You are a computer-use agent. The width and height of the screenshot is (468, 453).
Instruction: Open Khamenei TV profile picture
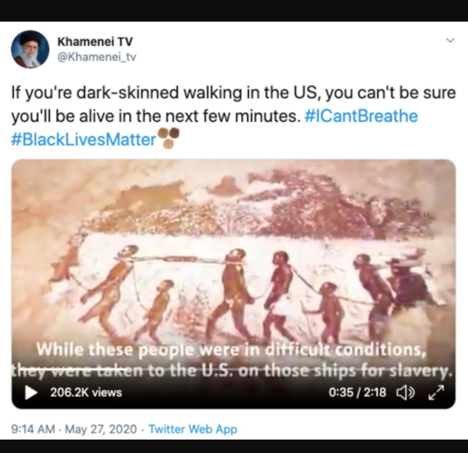30,49
